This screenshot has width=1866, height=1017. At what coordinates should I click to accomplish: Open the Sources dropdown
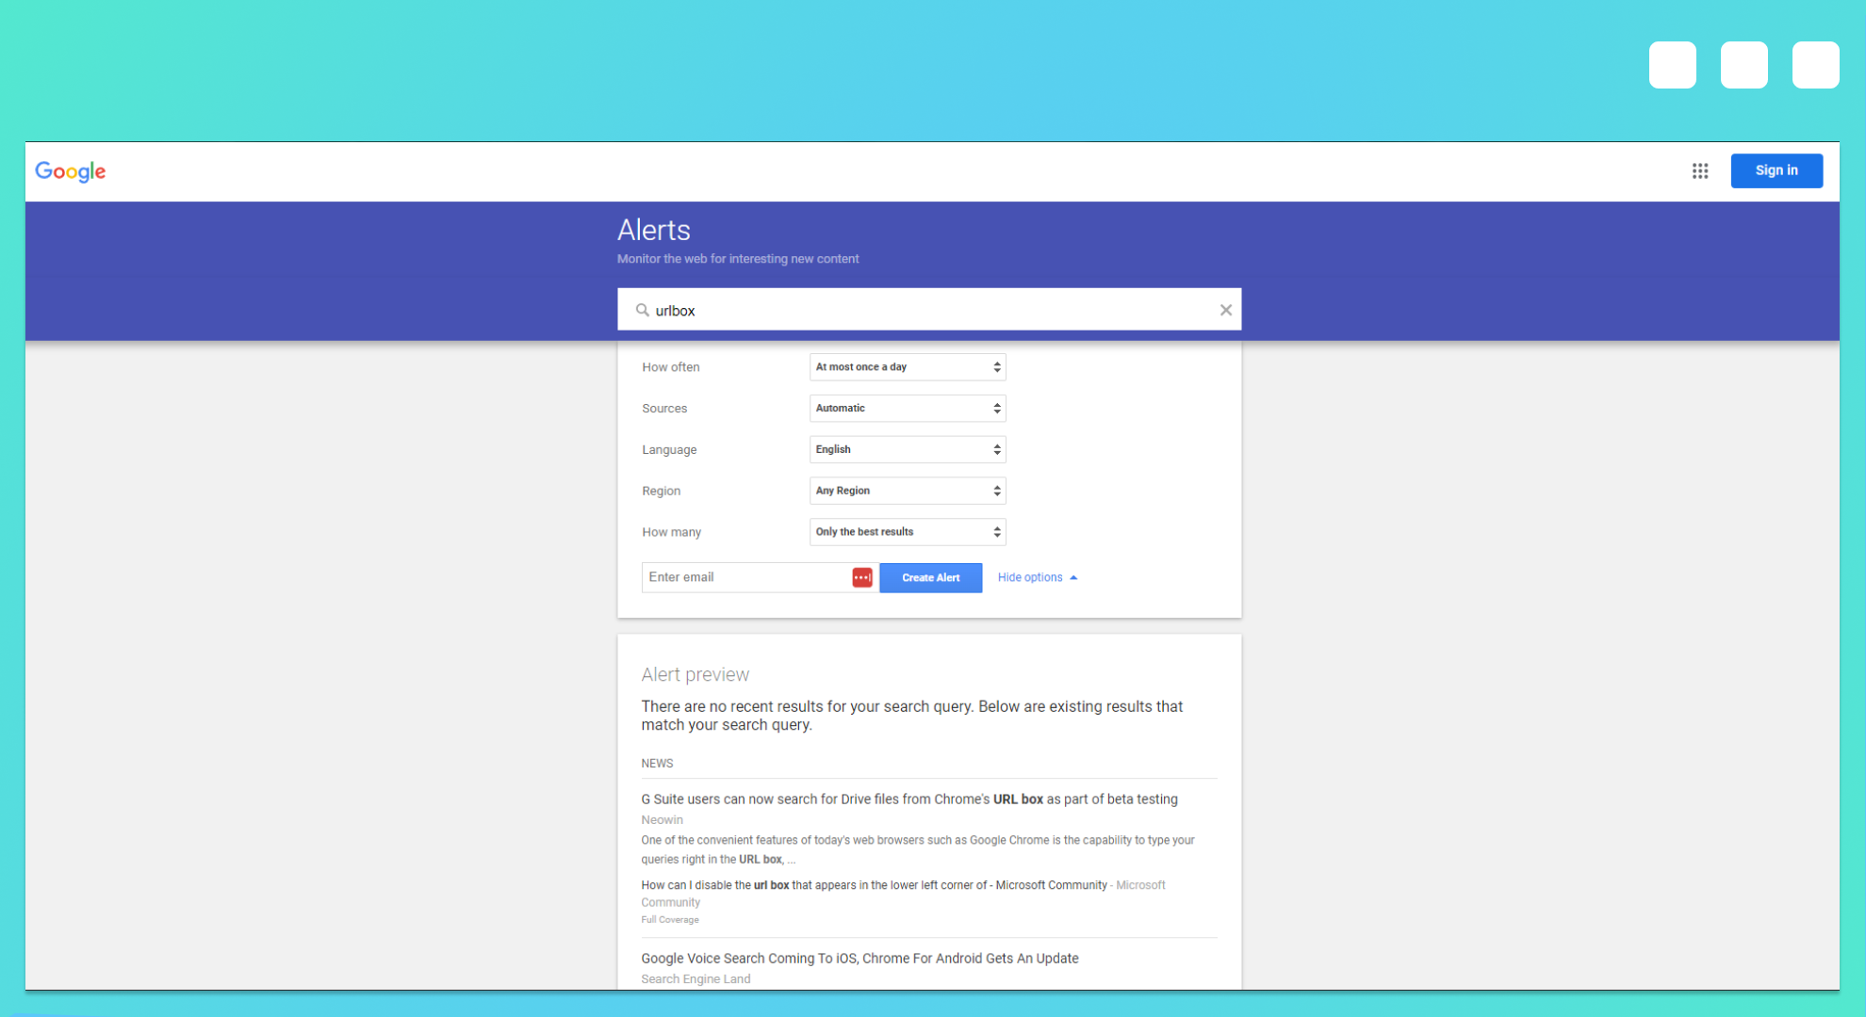[x=907, y=409]
